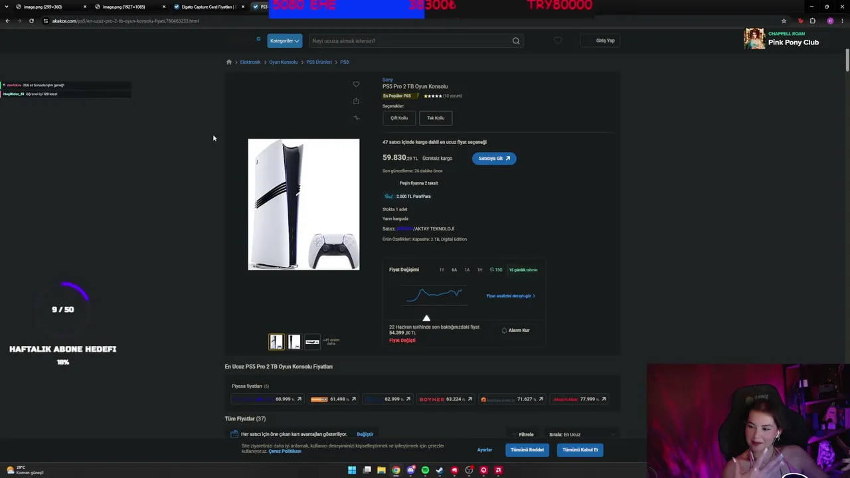
Task: Open the Chrome profile avatar
Action: [x=830, y=21]
